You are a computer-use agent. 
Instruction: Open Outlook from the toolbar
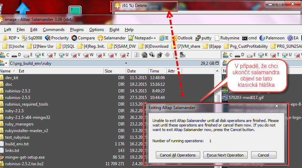point(182,38)
